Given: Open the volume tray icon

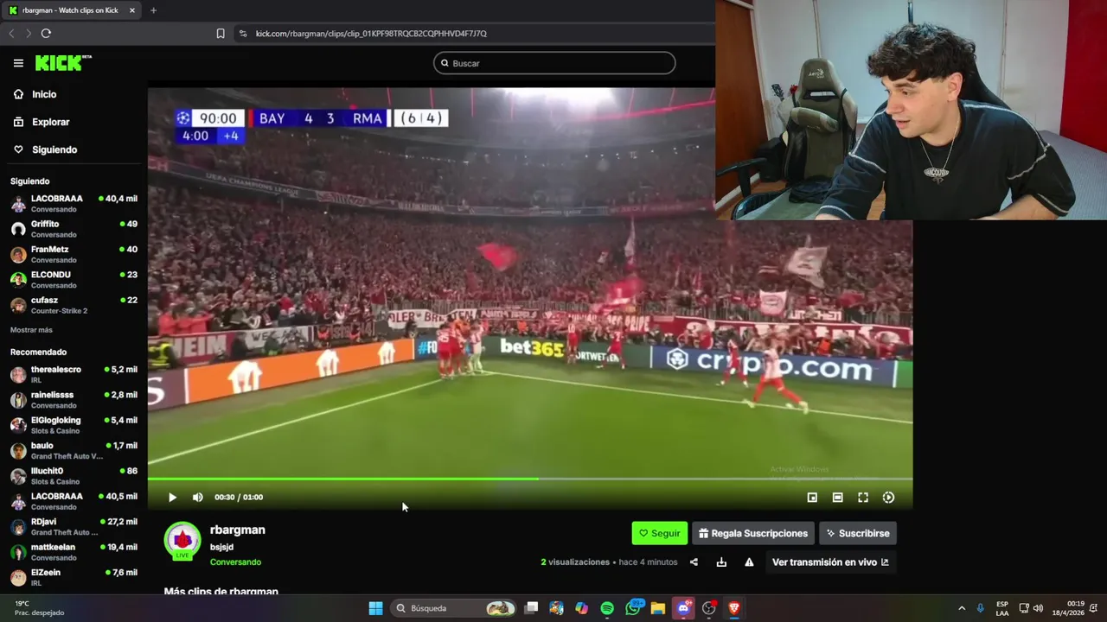Looking at the screenshot, I should pyautogui.click(x=1038, y=608).
